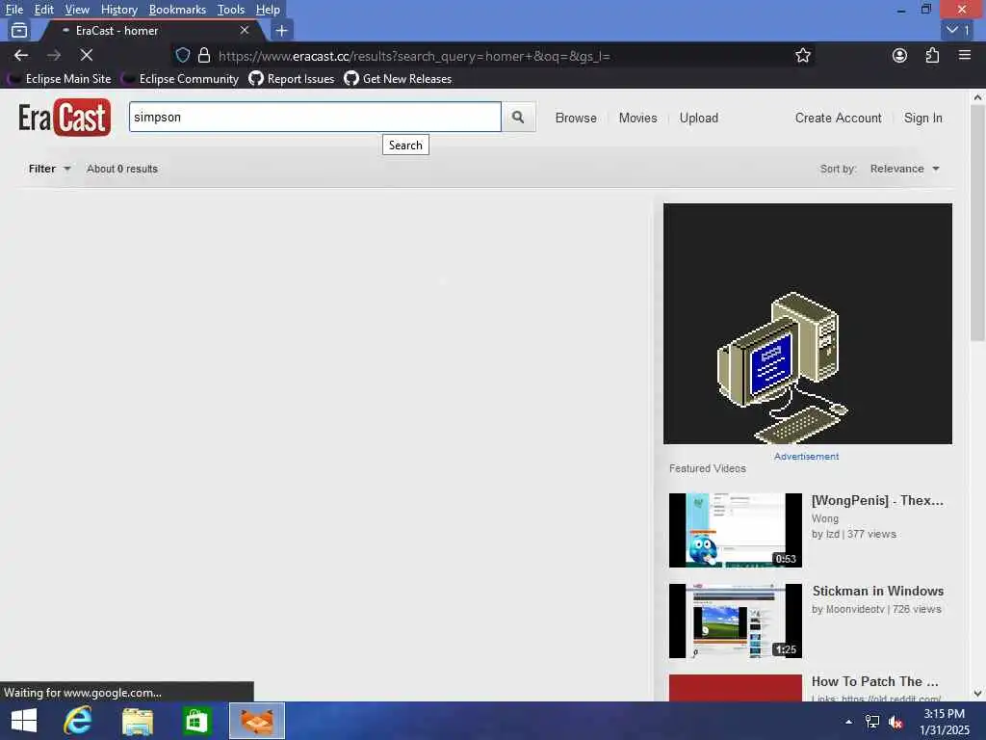The height and width of the screenshot is (740, 986).
Task: Click the EraCast logo
Action: (x=65, y=118)
